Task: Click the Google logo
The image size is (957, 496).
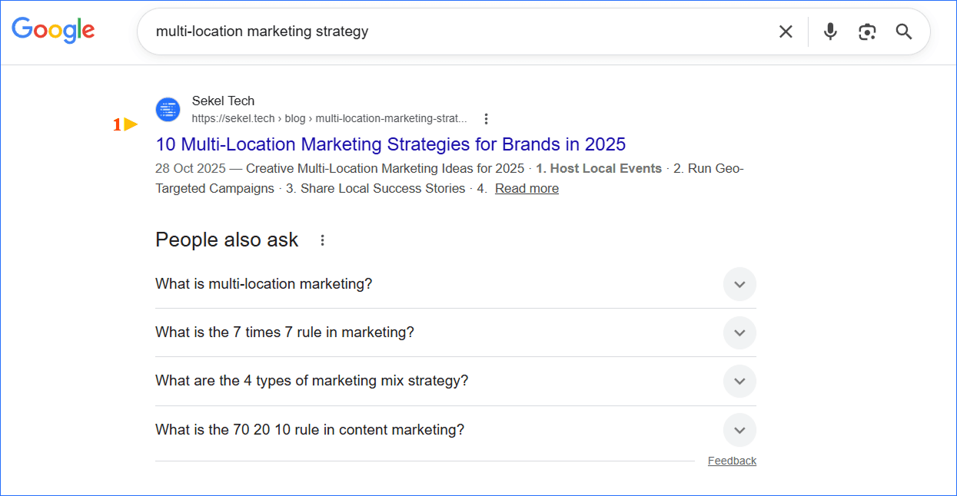Action: [x=52, y=31]
